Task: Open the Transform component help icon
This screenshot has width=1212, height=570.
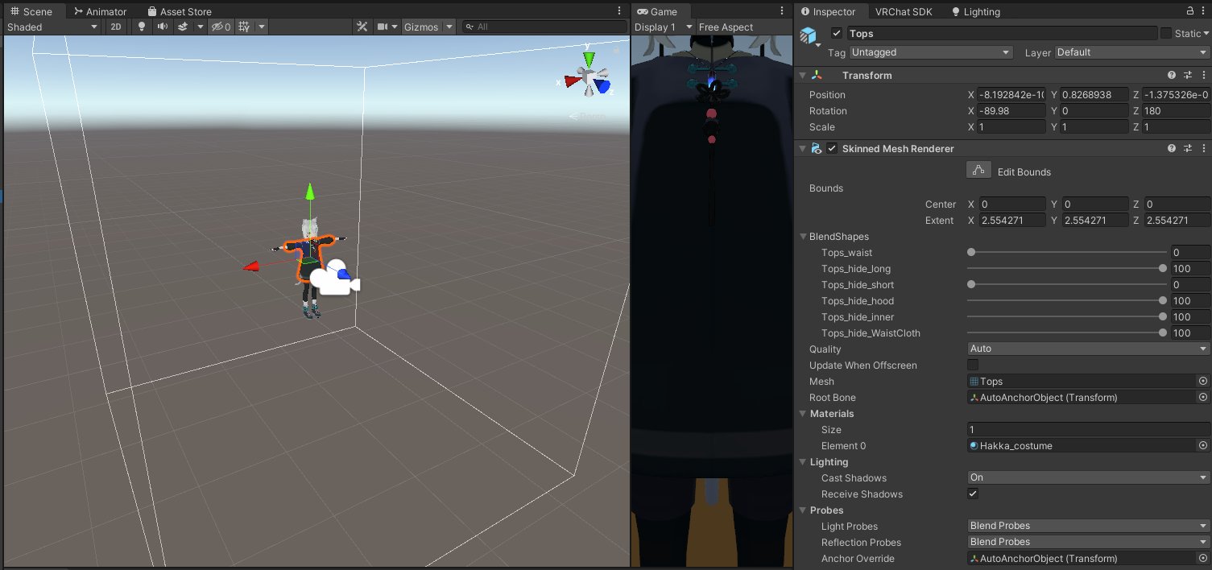Action: coord(1172,74)
